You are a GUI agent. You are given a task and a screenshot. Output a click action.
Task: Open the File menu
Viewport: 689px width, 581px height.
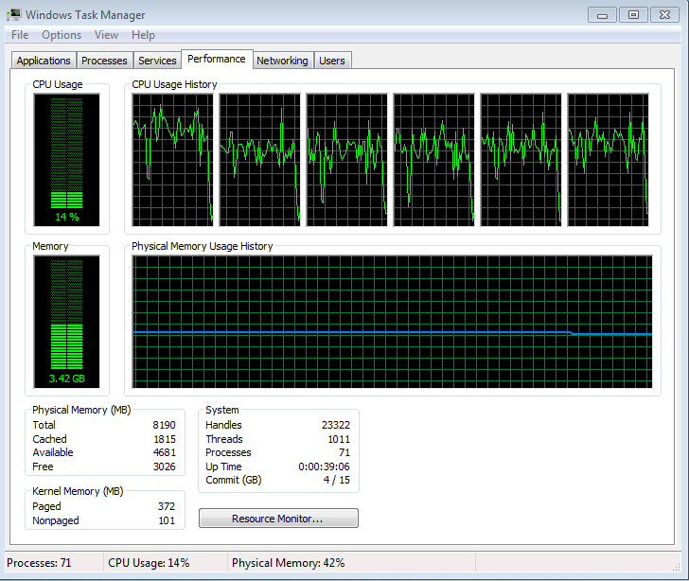pos(20,35)
